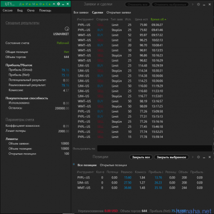The width and height of the screenshot is (214, 214).
Task: Expand chevron arrow in Заявки и сделки header
Action: [x=193, y=5]
